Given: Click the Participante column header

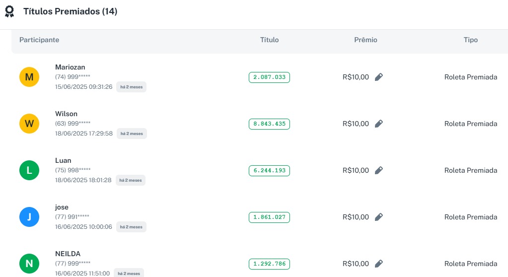Looking at the screenshot, I should [39, 40].
